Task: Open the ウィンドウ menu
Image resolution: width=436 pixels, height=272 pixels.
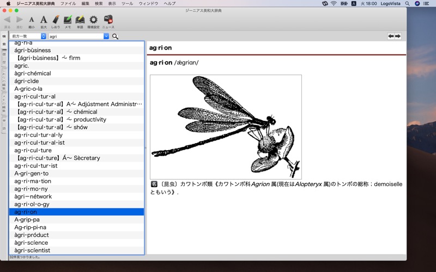Action: pos(148,3)
